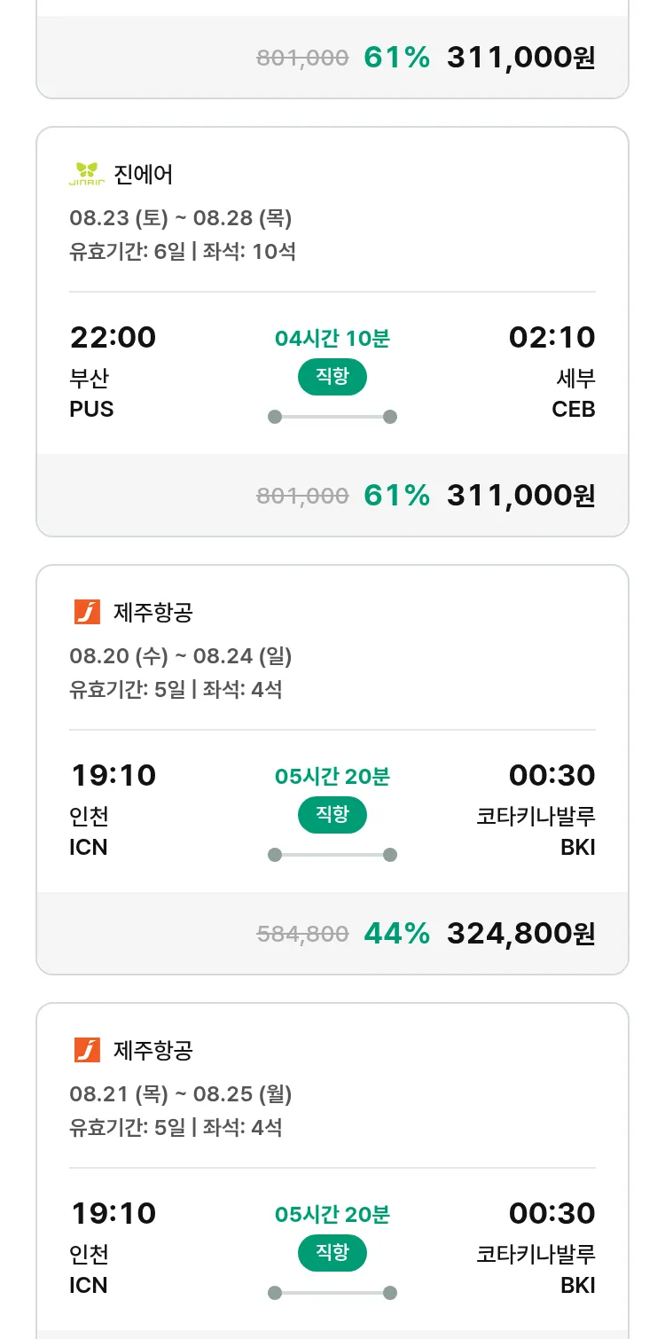
Task: Tap 코타키나발루 destination on 08.20 flight
Action: point(536,816)
